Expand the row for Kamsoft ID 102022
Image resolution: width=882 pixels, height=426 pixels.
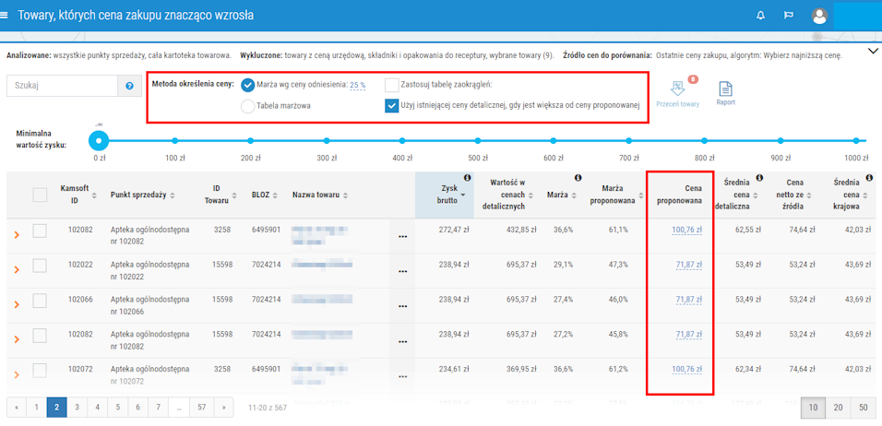point(16,269)
